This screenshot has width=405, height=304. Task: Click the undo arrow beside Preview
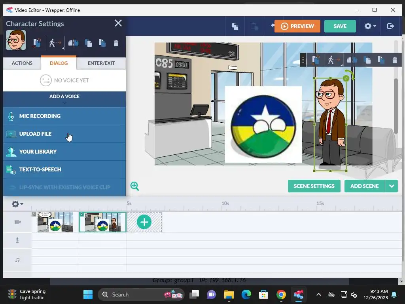click(272, 25)
